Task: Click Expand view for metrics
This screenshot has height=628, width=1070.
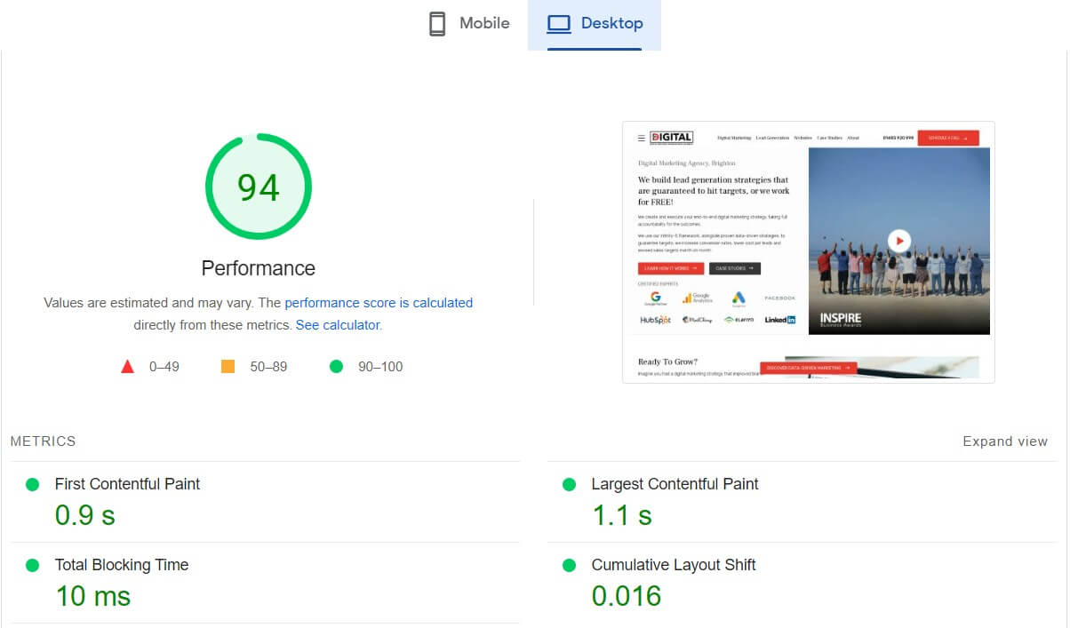Action: (x=1005, y=441)
